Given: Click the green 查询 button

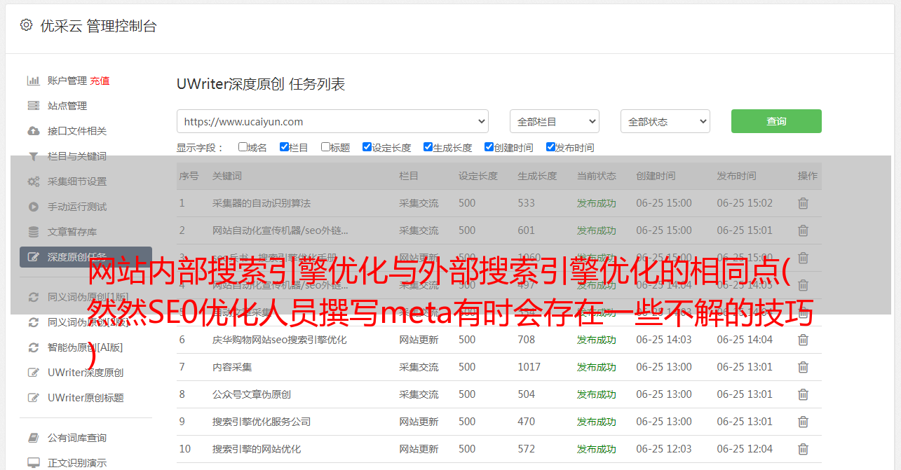Looking at the screenshot, I should pyautogui.click(x=776, y=121).
